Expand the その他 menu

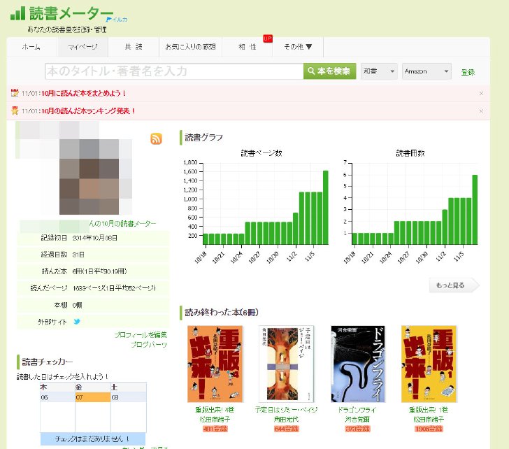pyautogui.click(x=298, y=47)
